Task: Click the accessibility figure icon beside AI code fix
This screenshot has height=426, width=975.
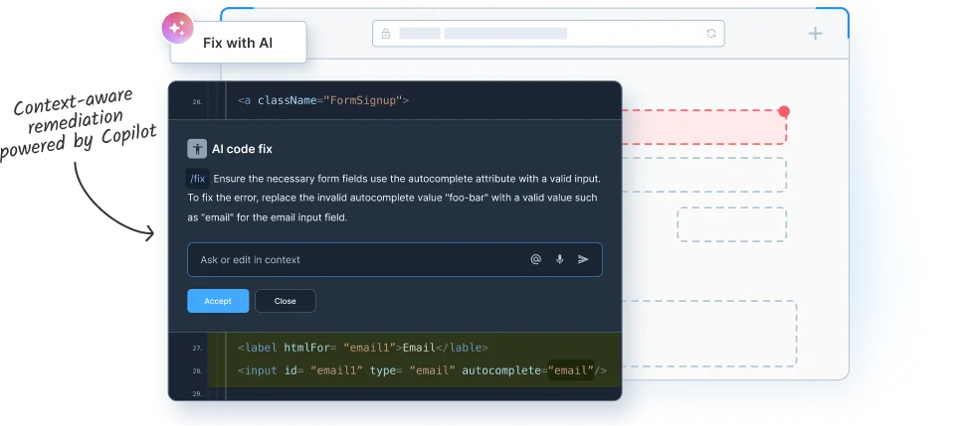Action: pyautogui.click(x=197, y=149)
